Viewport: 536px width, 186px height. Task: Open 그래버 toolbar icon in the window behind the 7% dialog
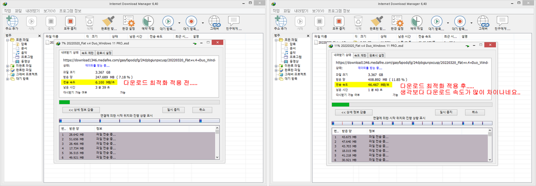[x=214, y=23]
